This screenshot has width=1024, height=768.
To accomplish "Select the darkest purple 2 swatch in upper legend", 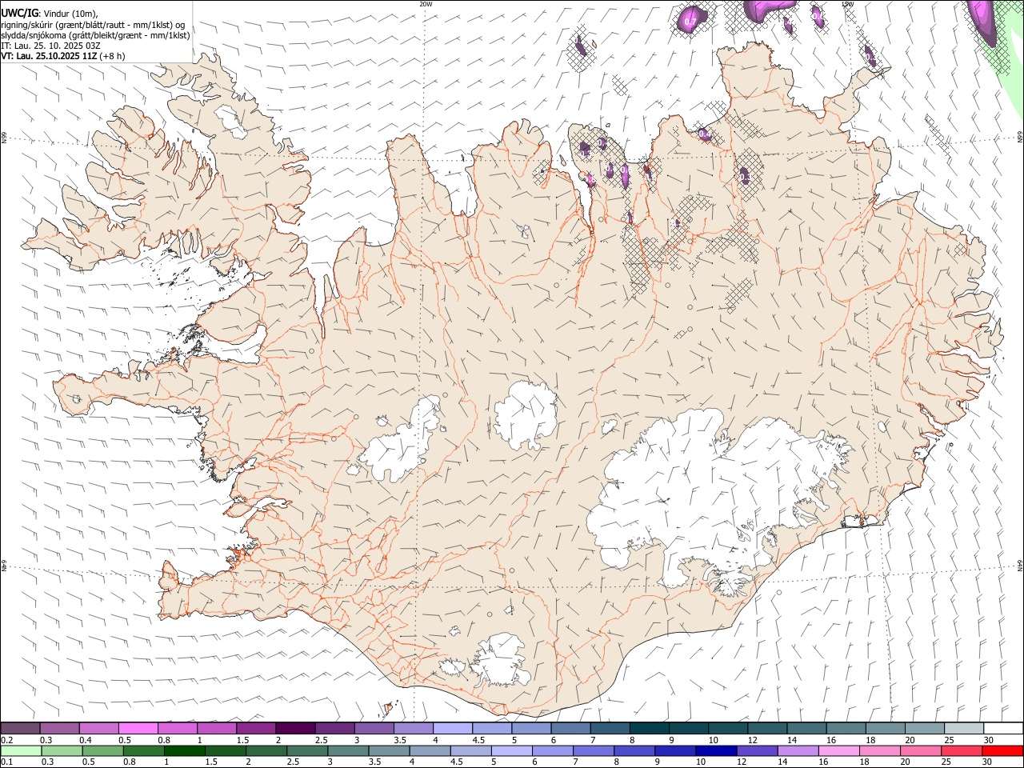I will pyautogui.click(x=296, y=728).
